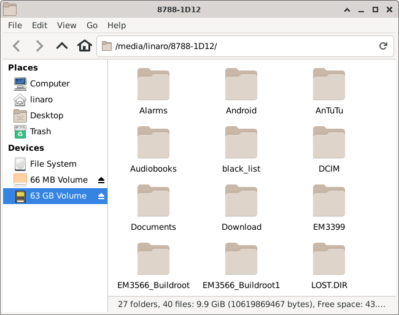Open the View menu
Image resolution: width=399 pixels, height=315 pixels.
tap(66, 25)
